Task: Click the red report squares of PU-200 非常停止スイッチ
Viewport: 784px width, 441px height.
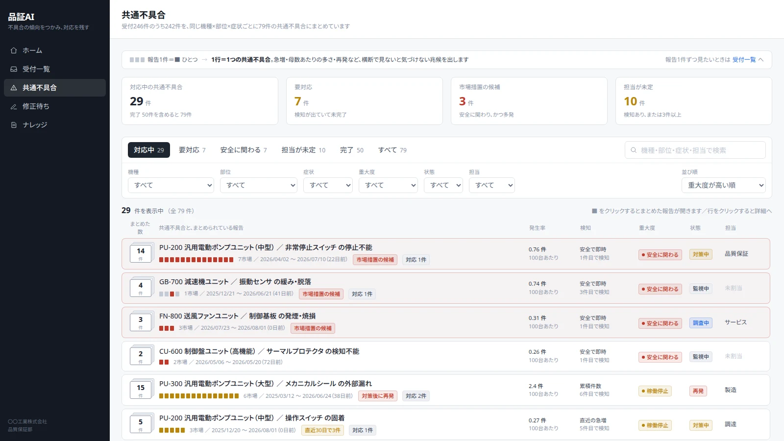Action: click(196, 260)
